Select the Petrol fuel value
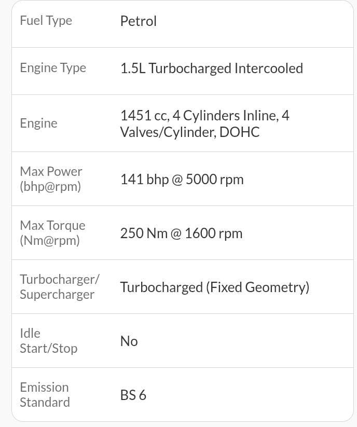 point(138,21)
